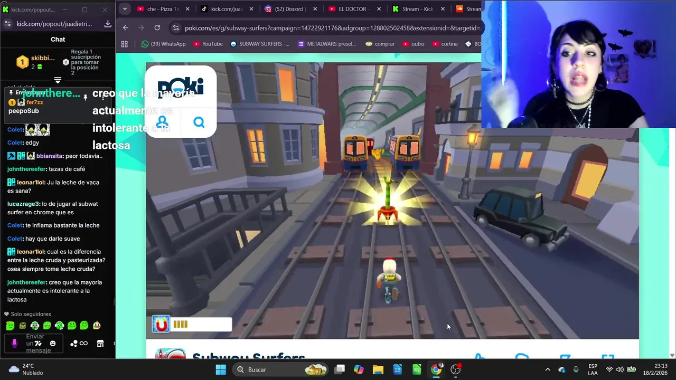
Task: Click the voice microphone in chat input
Action: [14, 344]
